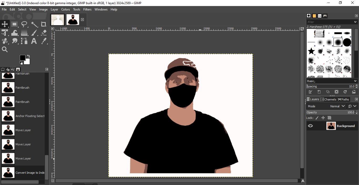Click the Edit brush button
The height and width of the screenshot is (185, 359).
pos(310,92)
